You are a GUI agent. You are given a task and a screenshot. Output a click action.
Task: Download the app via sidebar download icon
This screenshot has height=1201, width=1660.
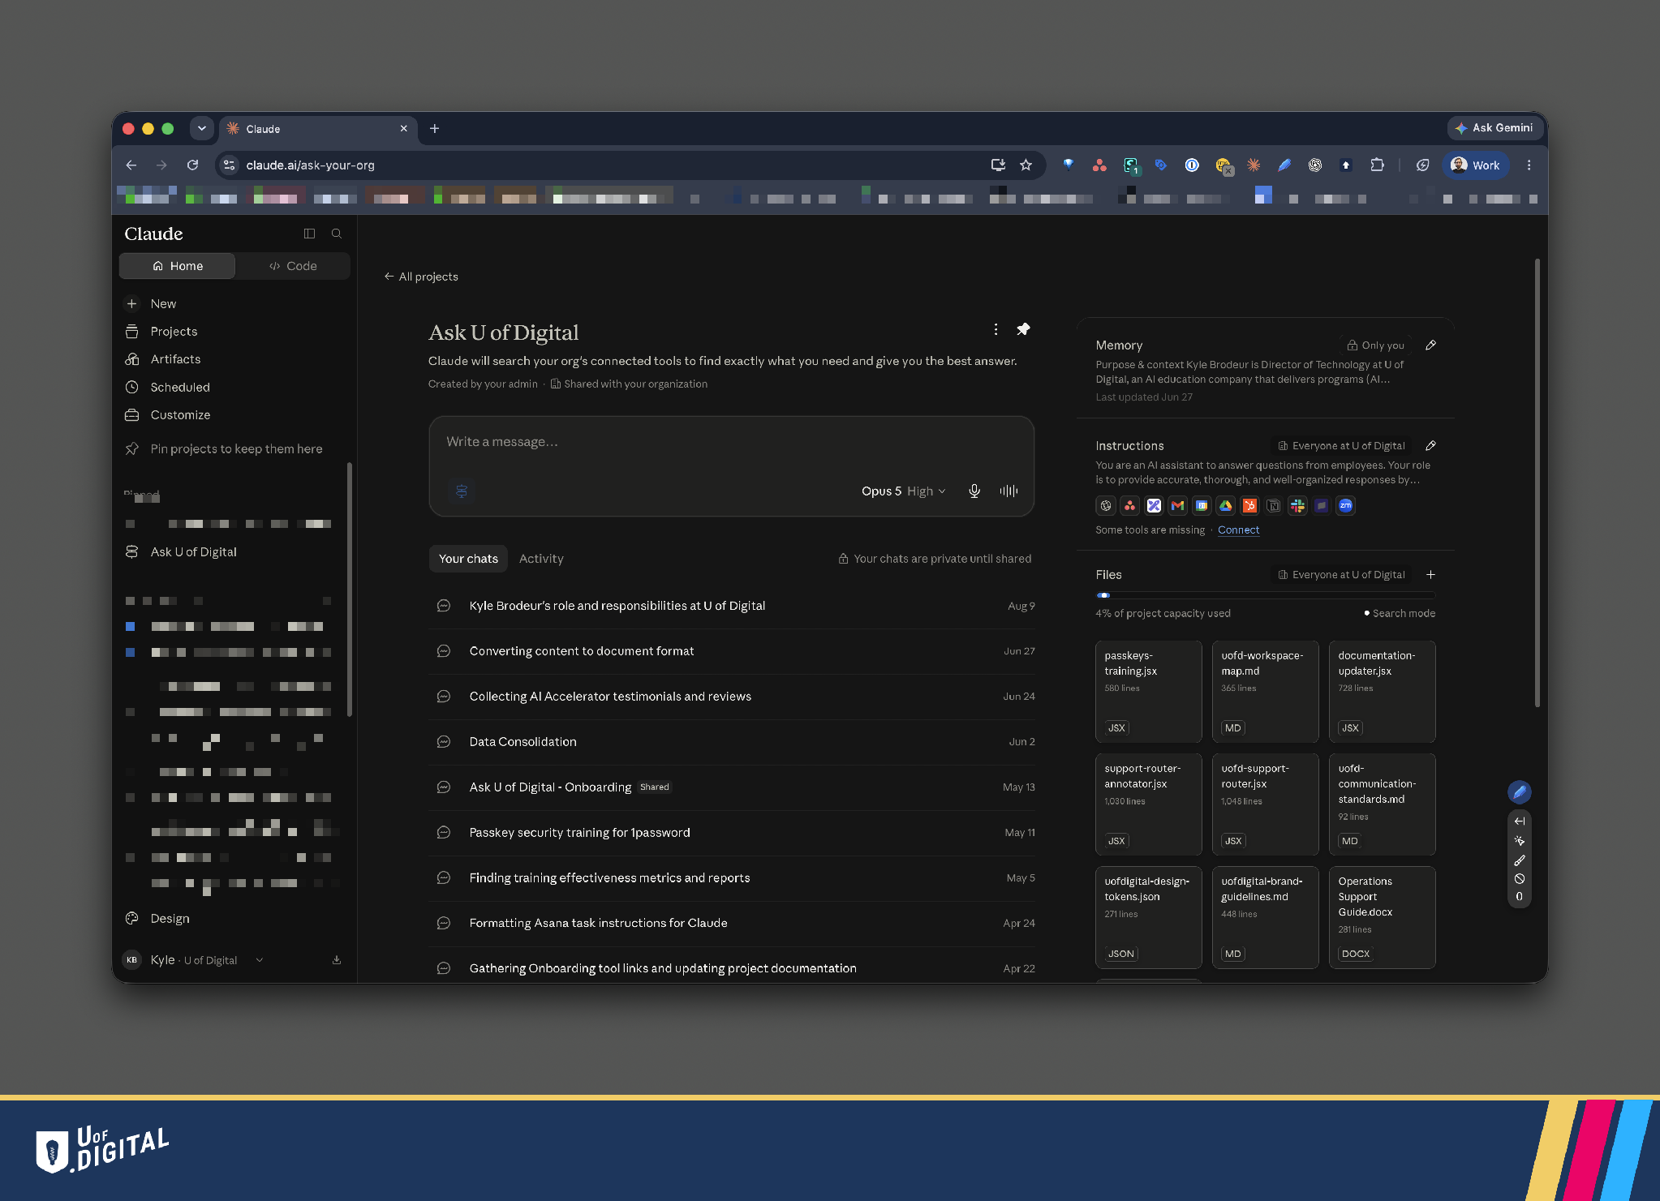coord(337,960)
